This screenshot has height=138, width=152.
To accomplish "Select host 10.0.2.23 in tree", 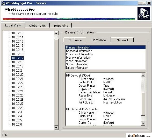I will [18, 87].
